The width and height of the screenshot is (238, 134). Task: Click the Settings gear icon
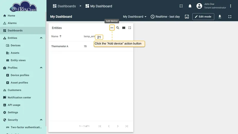pos(5,113)
